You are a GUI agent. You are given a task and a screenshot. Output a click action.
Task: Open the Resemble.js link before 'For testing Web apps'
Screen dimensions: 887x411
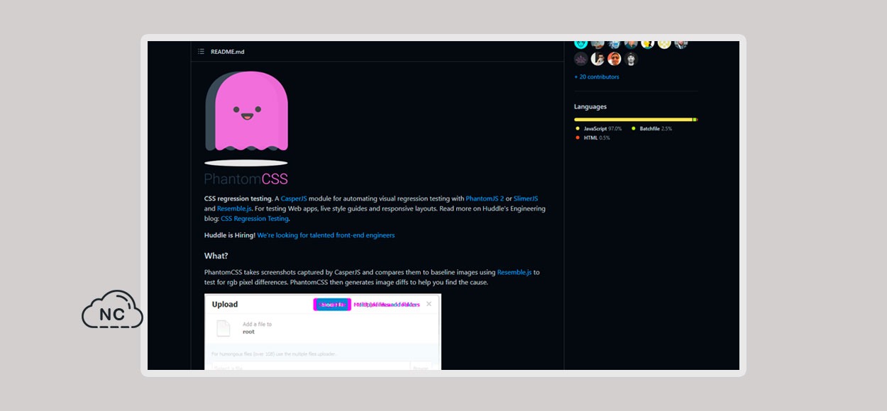[235, 209]
